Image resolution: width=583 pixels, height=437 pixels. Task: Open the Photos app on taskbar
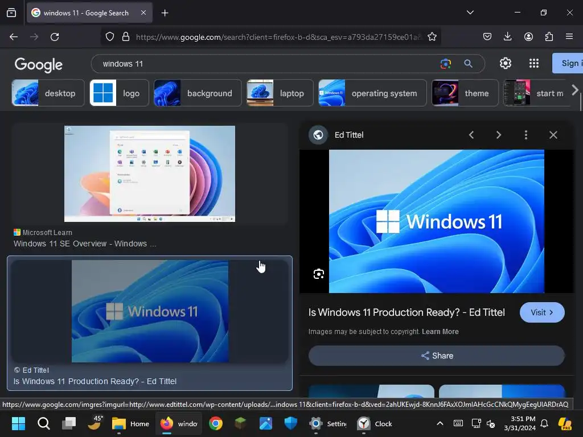click(x=266, y=423)
